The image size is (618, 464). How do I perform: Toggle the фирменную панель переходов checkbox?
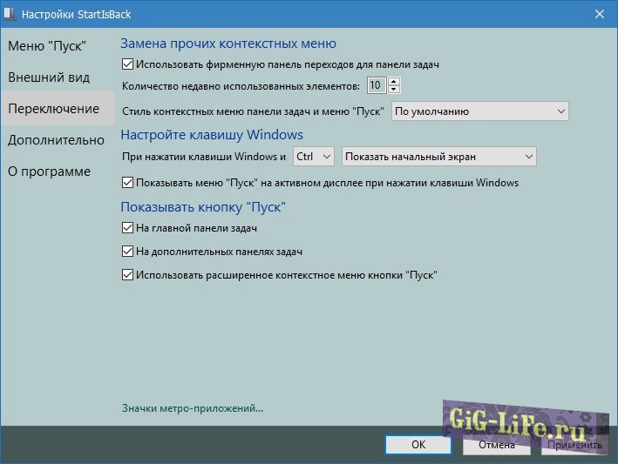(128, 64)
